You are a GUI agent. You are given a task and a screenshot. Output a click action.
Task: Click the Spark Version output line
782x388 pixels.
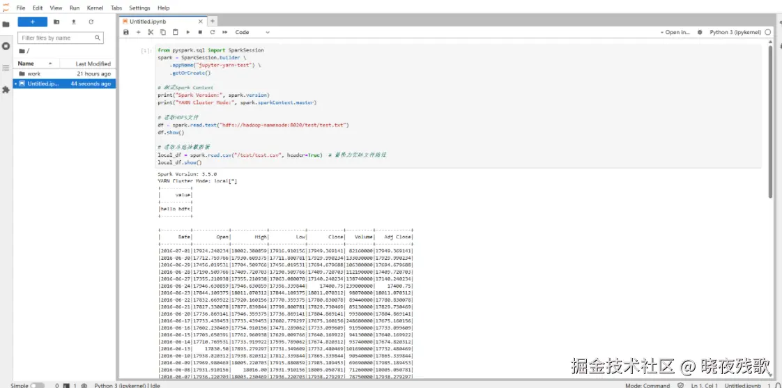187,174
